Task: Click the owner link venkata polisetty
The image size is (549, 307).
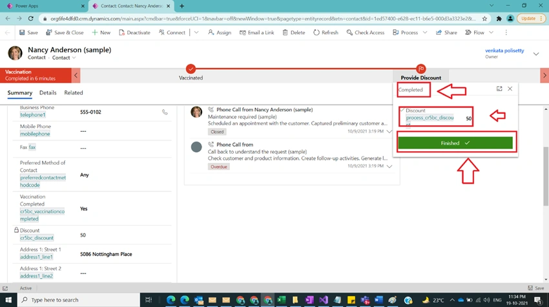Action: (504, 50)
